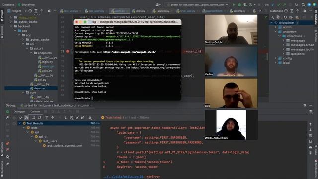The image size is (318, 179).
Task: Collapse the endpoints folder
Action: [x=31, y=53]
